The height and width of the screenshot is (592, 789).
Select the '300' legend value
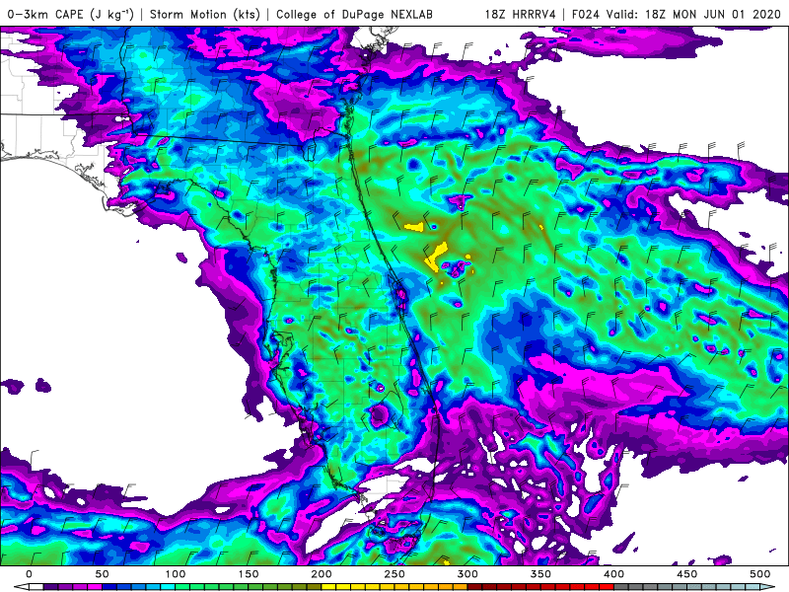coord(467,574)
